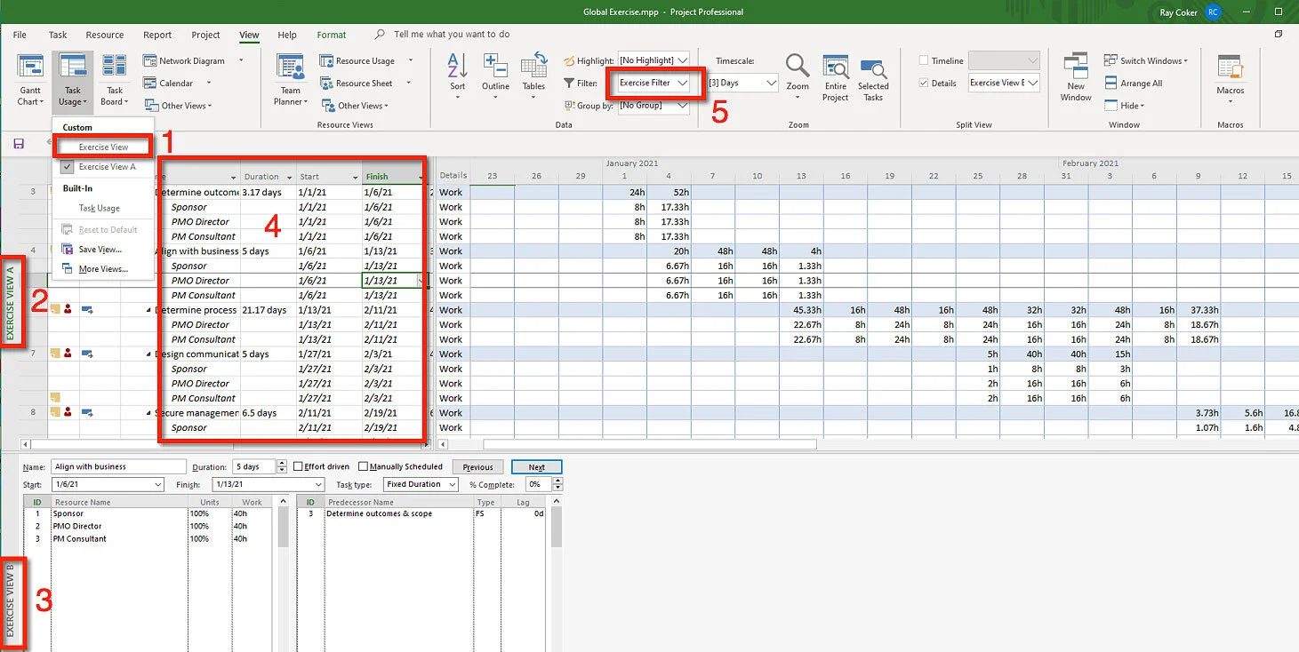This screenshot has width=1299, height=652.
Task: Click the Ray Coker account avatar
Action: click(1213, 12)
